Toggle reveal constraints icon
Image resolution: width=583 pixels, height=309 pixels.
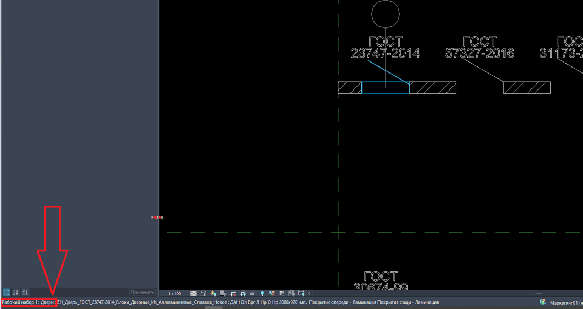click(301, 294)
